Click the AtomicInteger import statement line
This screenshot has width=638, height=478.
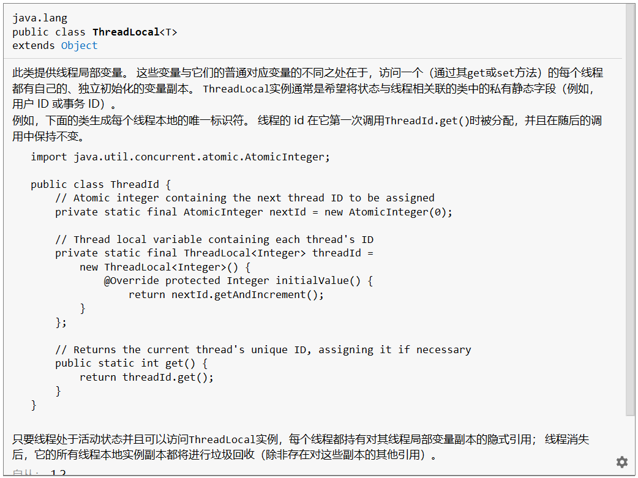[x=180, y=157]
